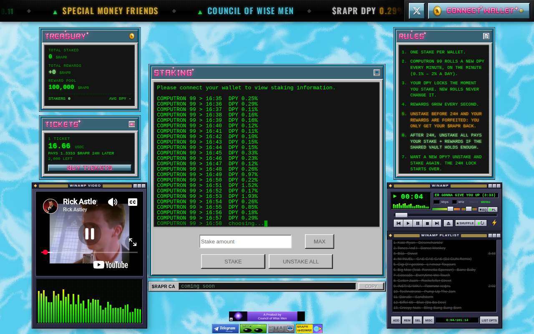Click the EMAIL badge at the bottom

pos(281,329)
